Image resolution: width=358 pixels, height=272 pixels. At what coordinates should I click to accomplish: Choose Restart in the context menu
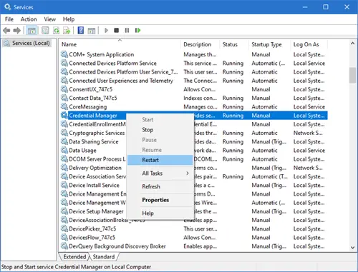point(160,160)
